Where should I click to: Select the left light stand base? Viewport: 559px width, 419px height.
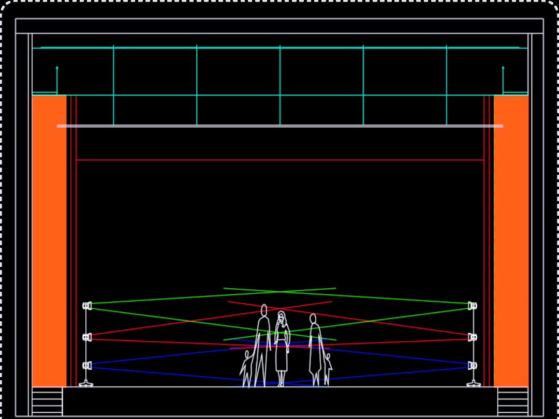point(86,384)
